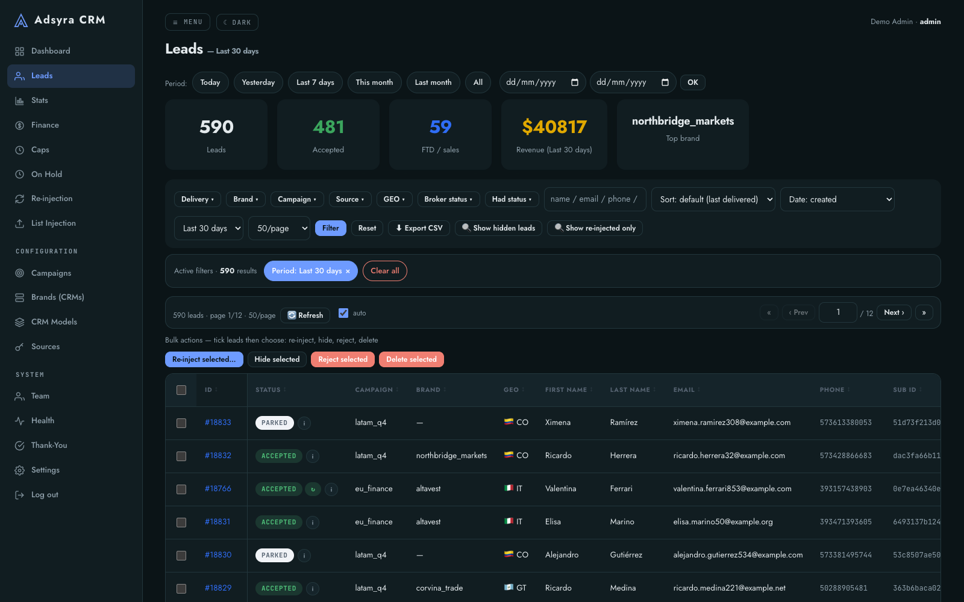
Task: Open the 50/page size dropdown
Action: pyautogui.click(x=280, y=228)
